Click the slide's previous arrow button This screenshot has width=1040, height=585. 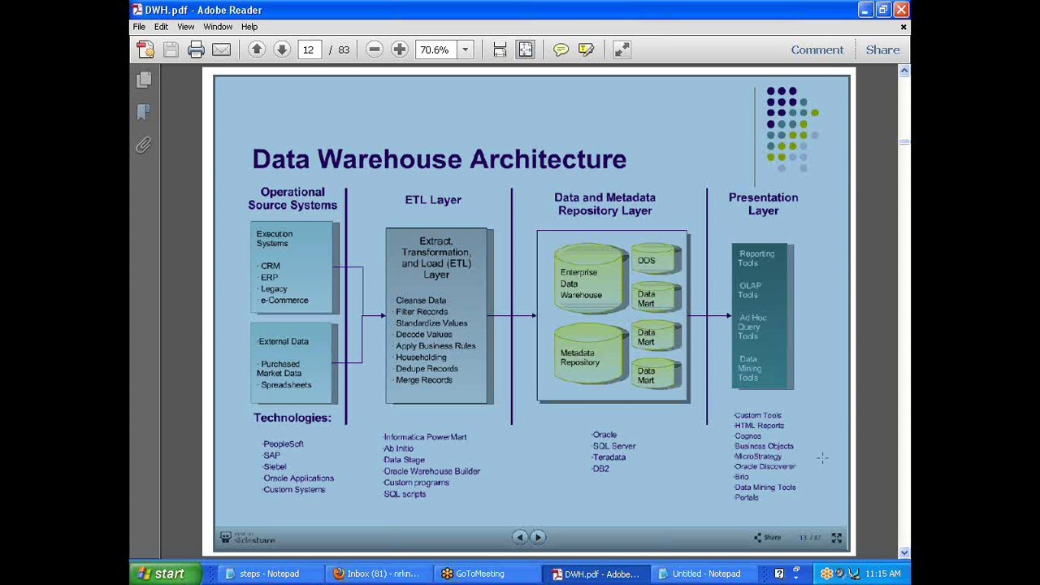[520, 536]
